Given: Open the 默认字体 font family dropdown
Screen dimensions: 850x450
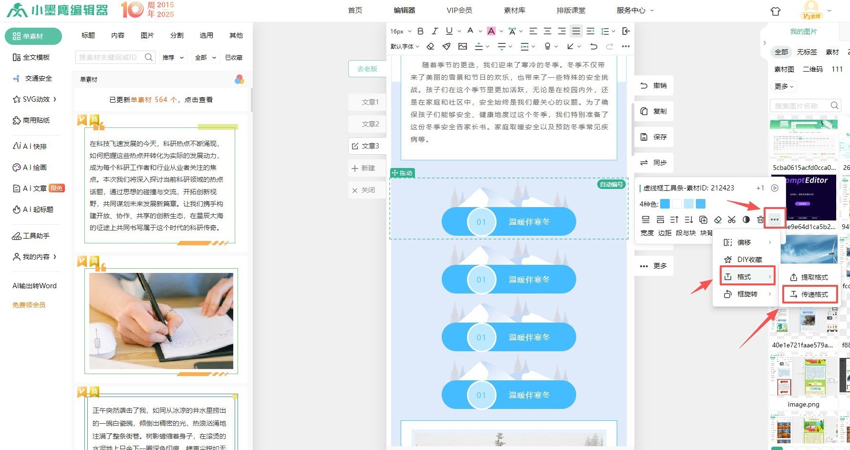Looking at the screenshot, I should [404, 46].
